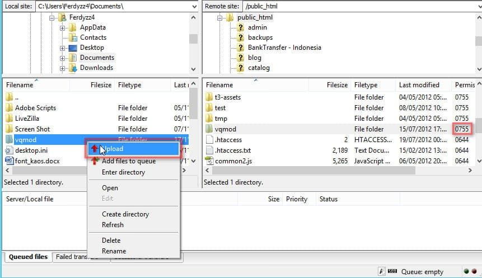Click the .htaccess.txt file icon
This screenshot has height=278, width=482.
209,150
